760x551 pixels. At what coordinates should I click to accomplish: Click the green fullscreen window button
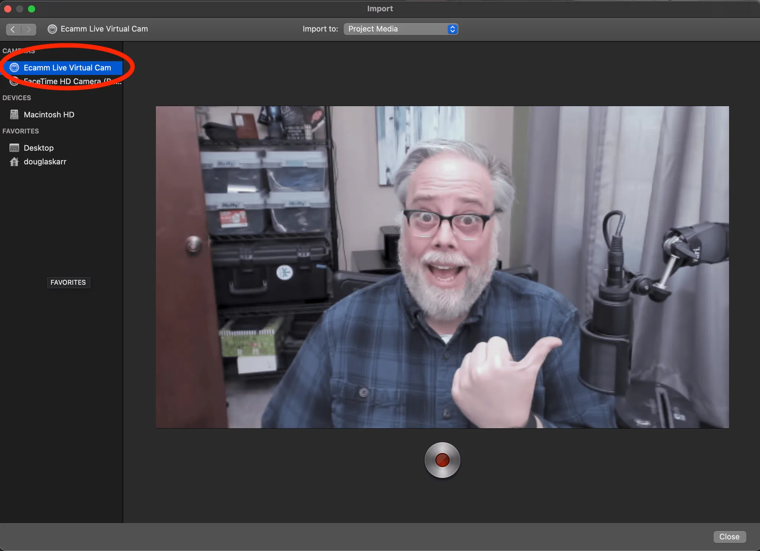click(x=32, y=9)
